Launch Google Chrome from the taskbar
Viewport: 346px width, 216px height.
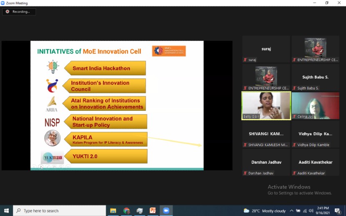point(126,211)
